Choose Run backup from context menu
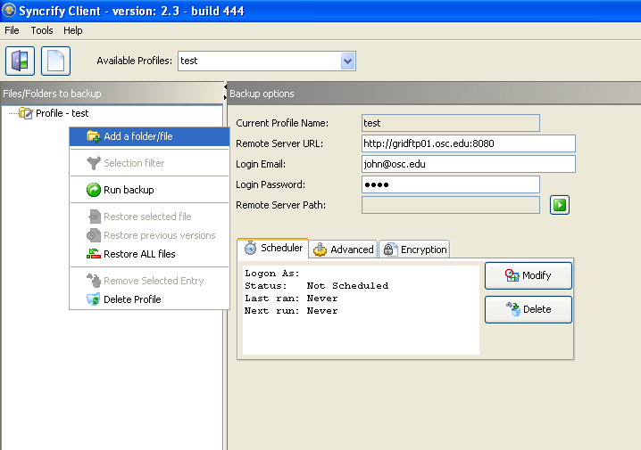 point(149,190)
